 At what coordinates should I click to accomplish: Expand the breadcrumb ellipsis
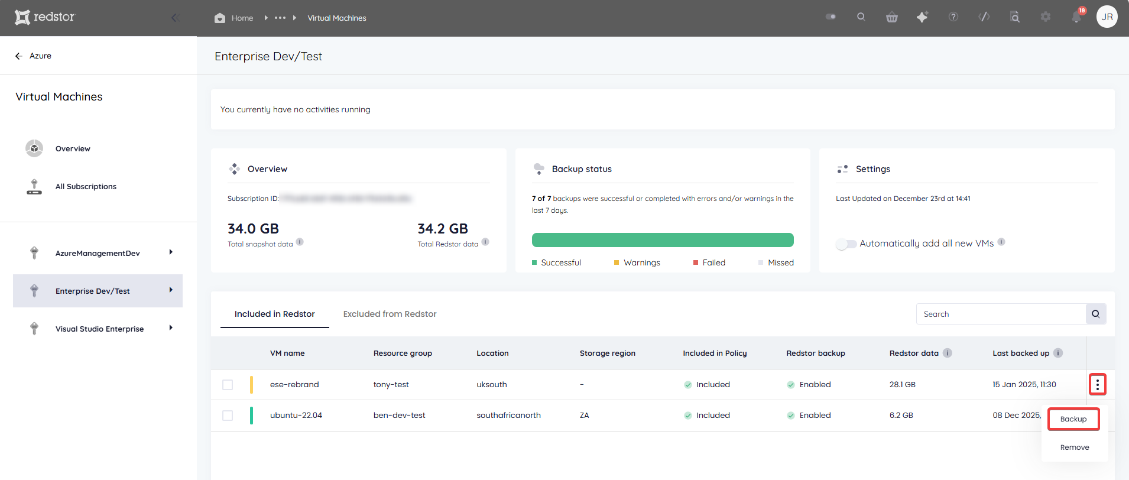tap(280, 18)
